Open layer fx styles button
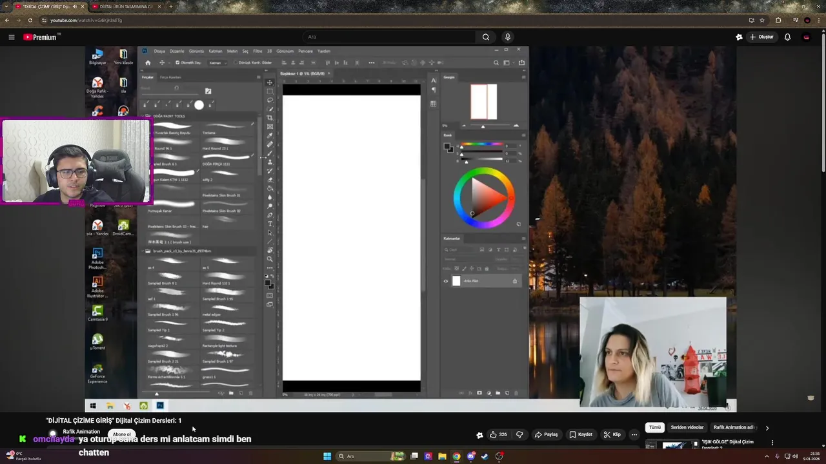The image size is (826, 464). point(470,393)
